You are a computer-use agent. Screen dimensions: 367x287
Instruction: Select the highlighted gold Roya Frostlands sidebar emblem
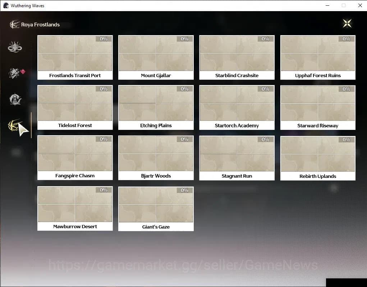(x=15, y=125)
